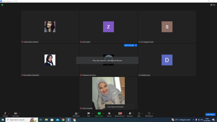Select the blue D avatar of Destalia Ajrina
Viewport: 217px width, 122px height.
pyautogui.click(x=167, y=60)
